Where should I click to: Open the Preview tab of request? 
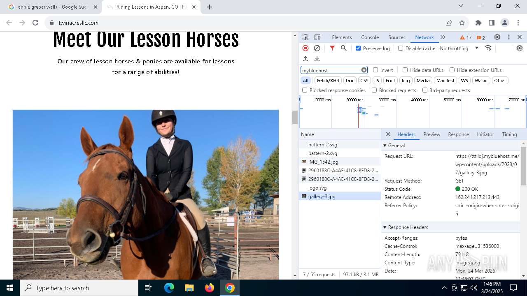(x=431, y=134)
